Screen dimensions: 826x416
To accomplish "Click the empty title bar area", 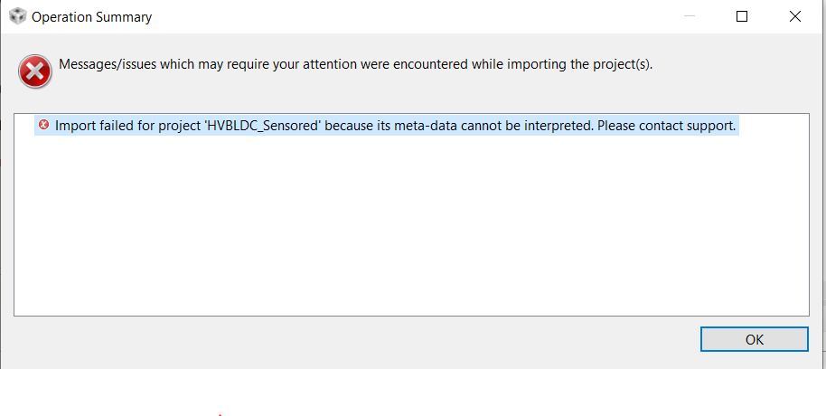I will (x=407, y=16).
